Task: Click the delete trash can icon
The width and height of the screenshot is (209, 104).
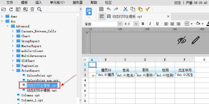Action: [32, 9]
